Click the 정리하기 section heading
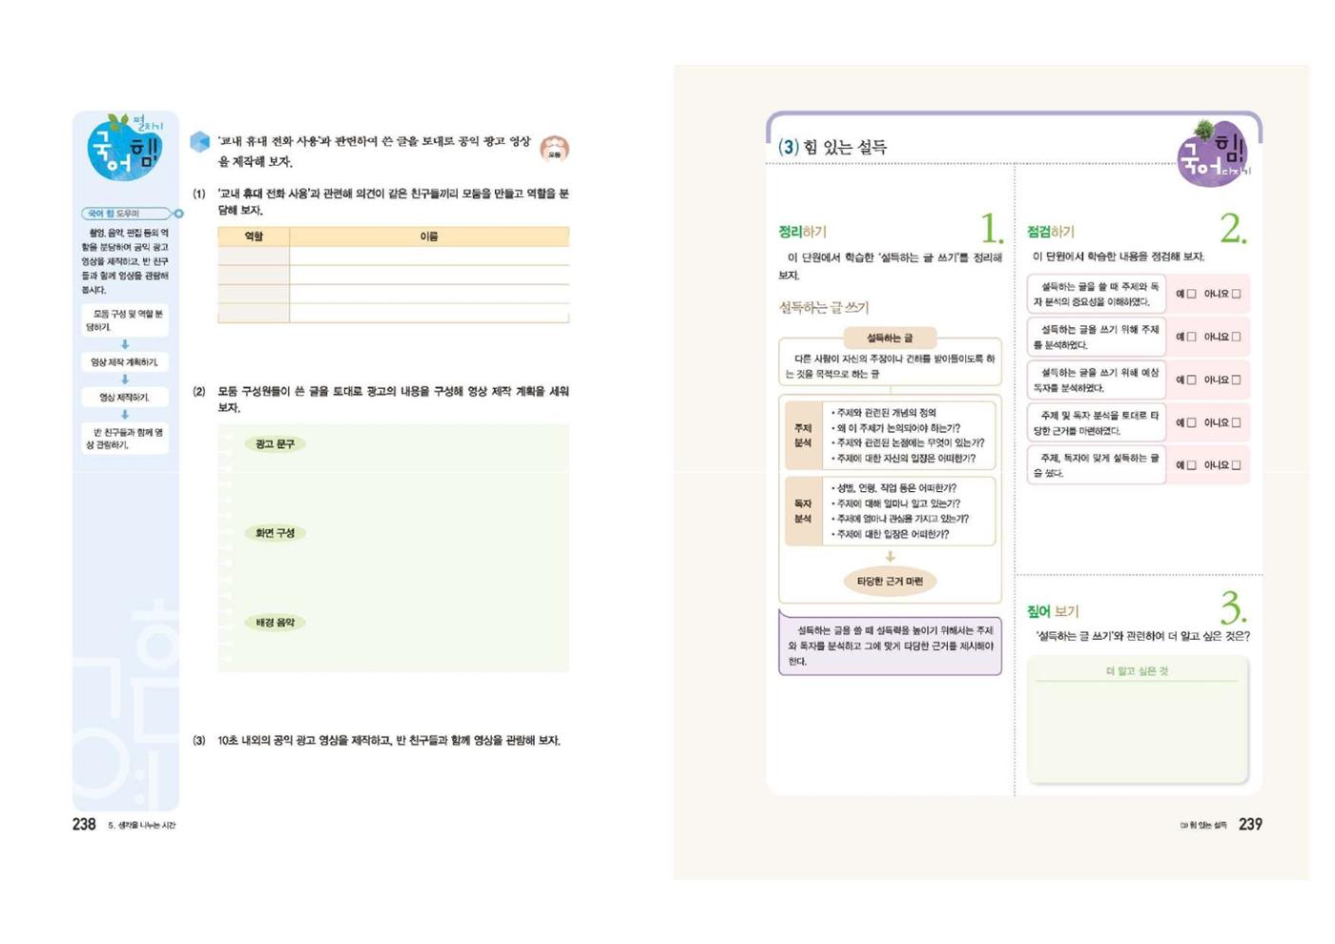The width and height of the screenshot is (1335, 944). coord(802,232)
